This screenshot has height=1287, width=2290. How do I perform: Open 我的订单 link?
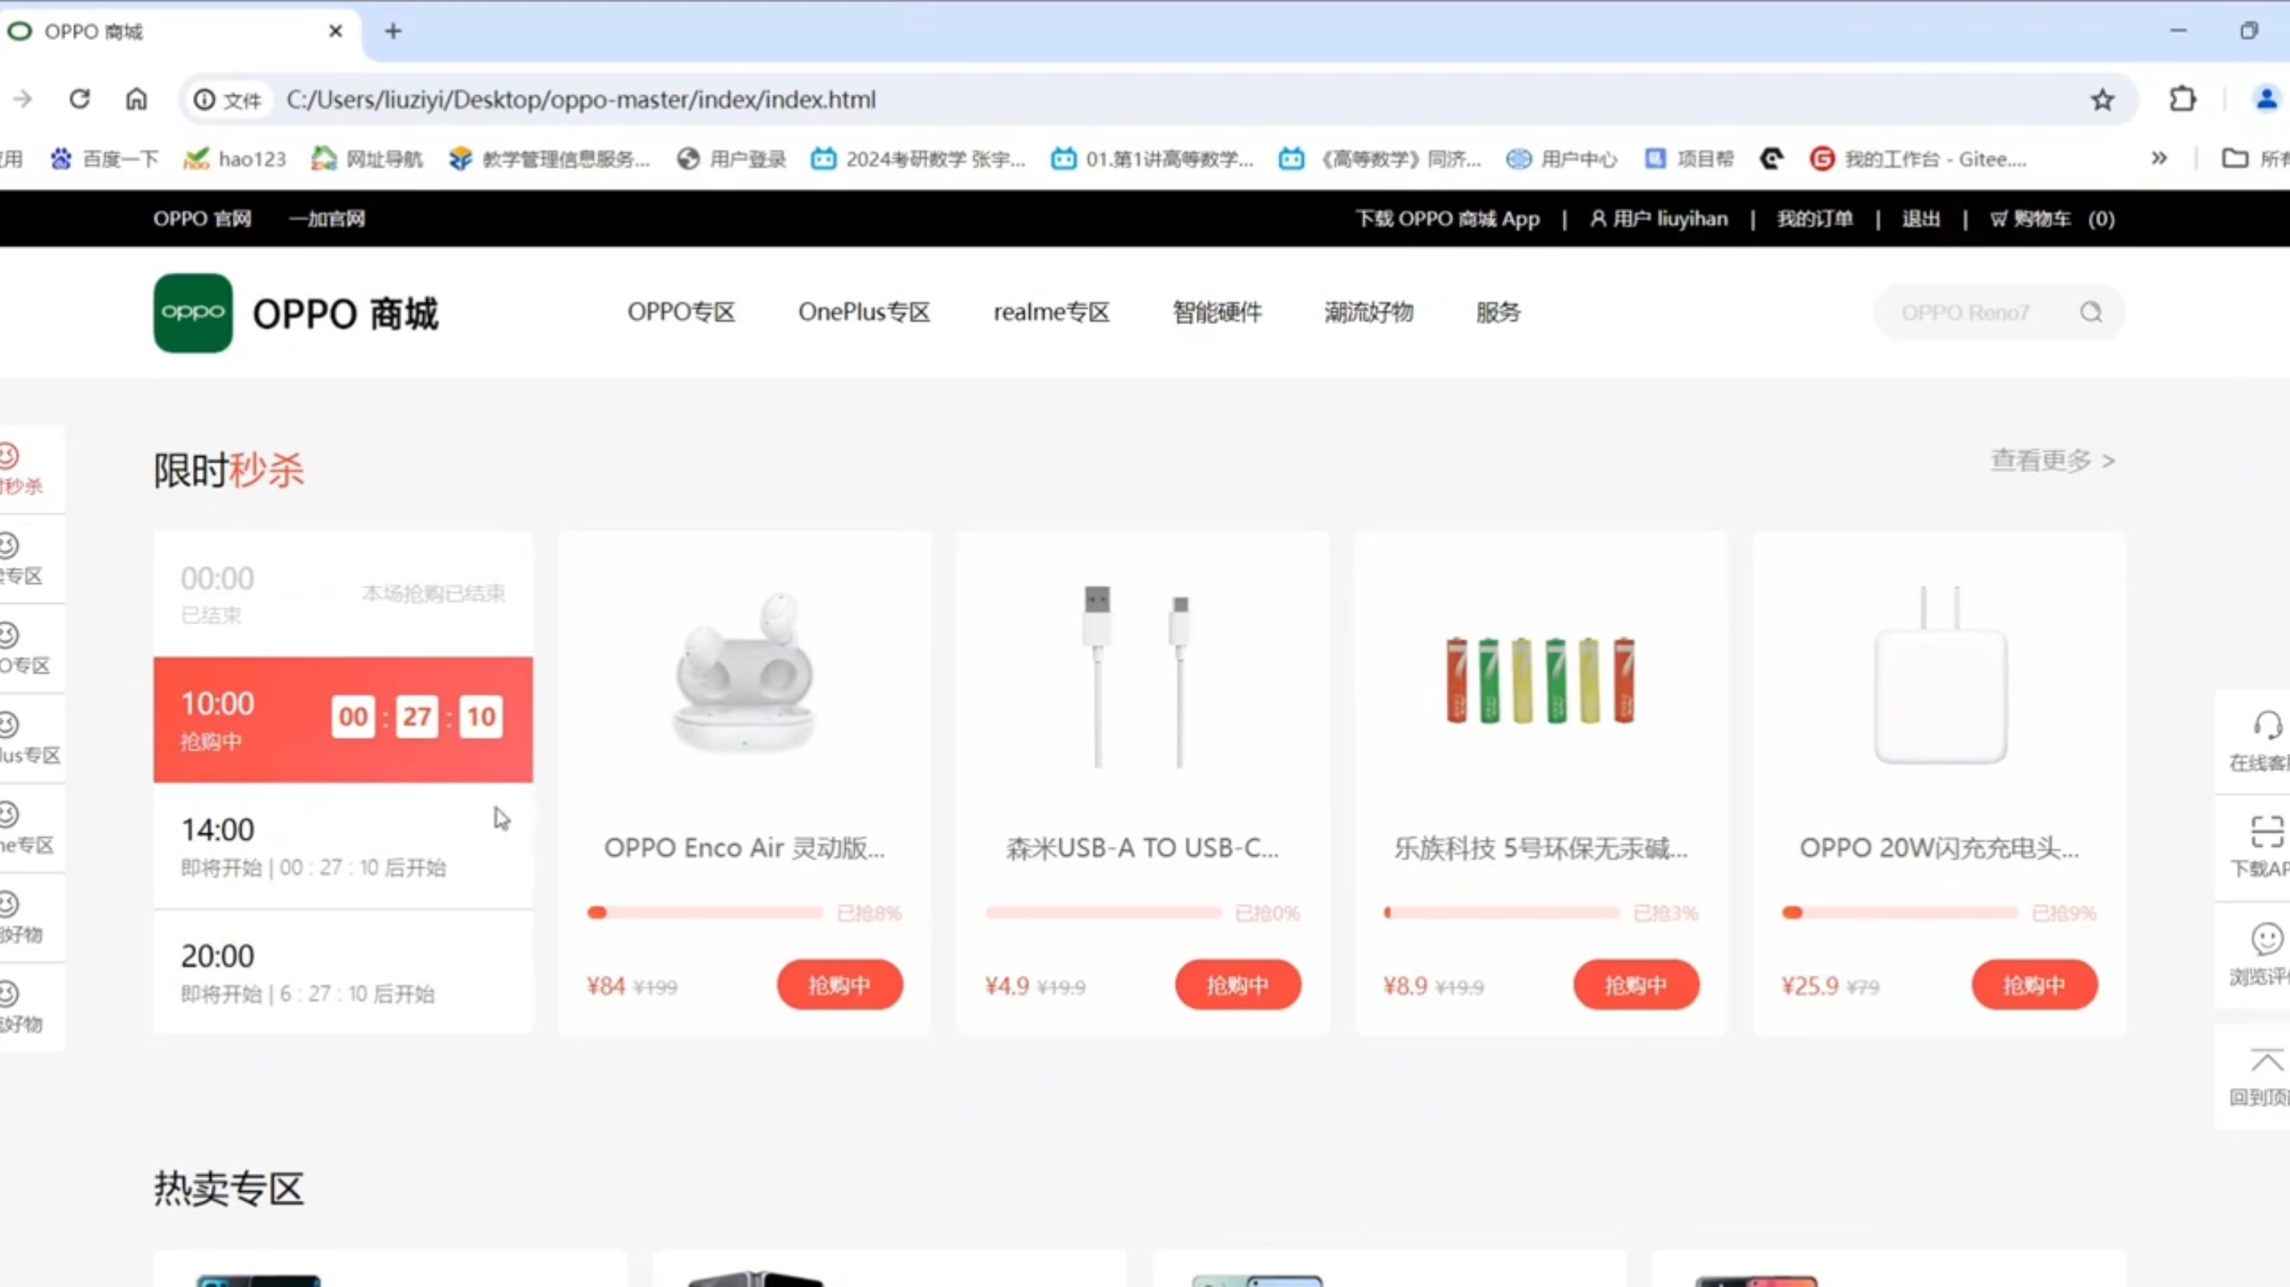[x=1815, y=219]
